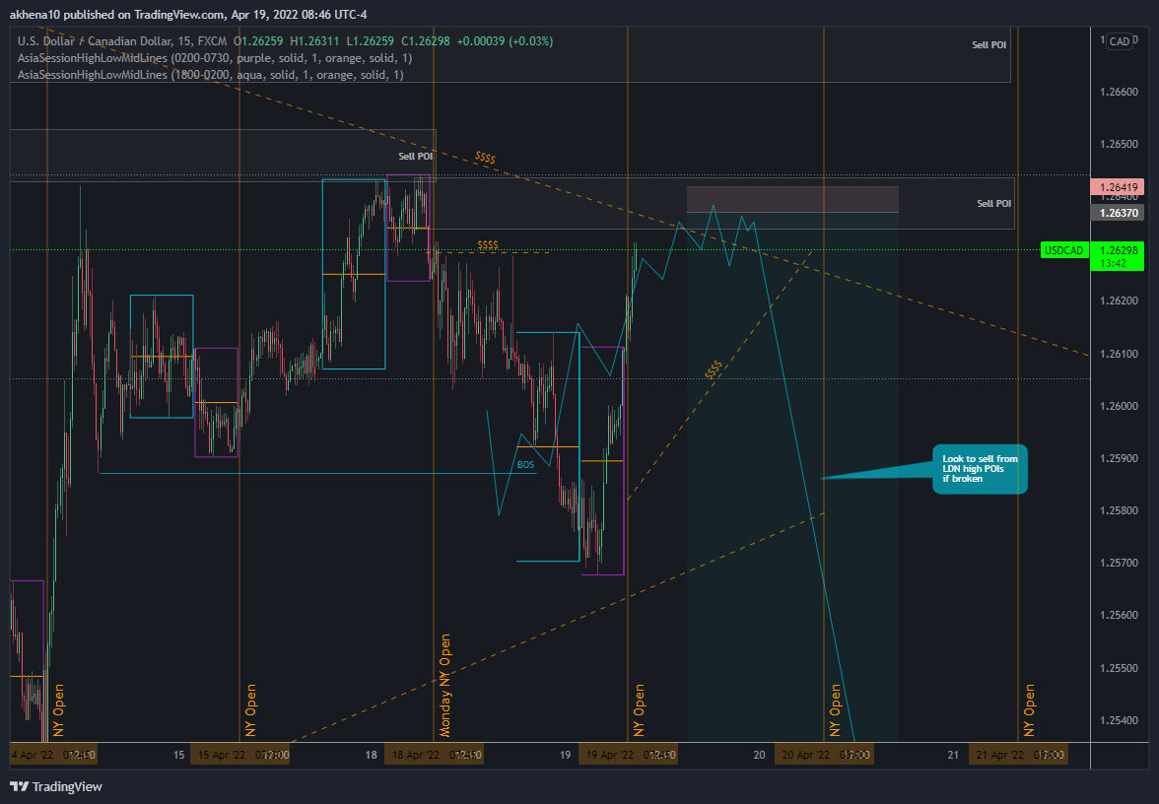Screen dimensions: 1159x804
Task: Click the red 1.26419 price label
Action: [x=1117, y=187]
